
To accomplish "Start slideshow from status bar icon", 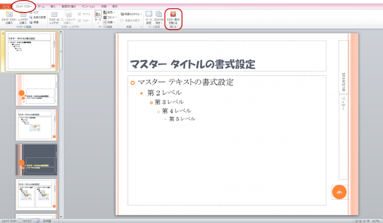I will 368,221.
